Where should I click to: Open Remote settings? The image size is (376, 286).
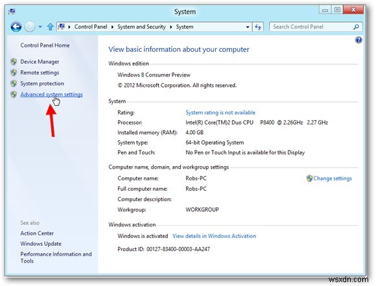click(40, 73)
